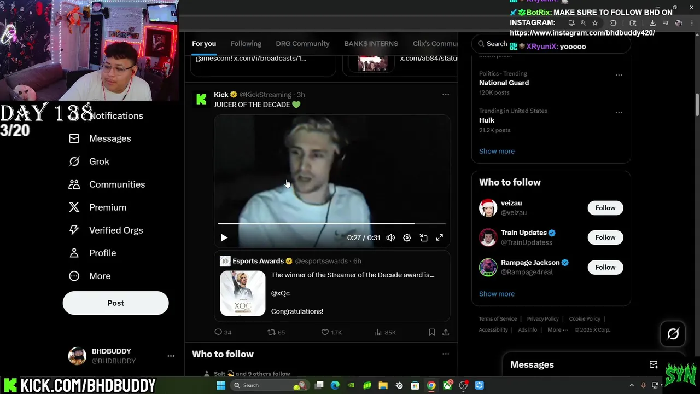Open options for National Guard trend
This screenshot has width=700, height=394.
tap(619, 75)
